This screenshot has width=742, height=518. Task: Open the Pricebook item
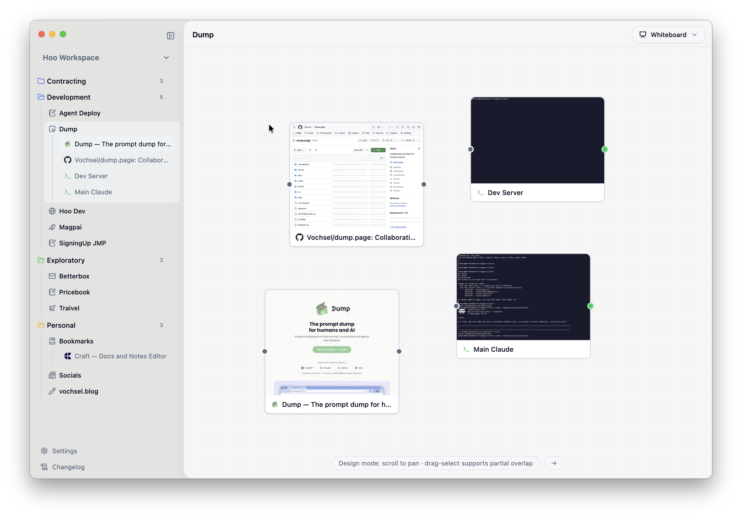pos(112,292)
